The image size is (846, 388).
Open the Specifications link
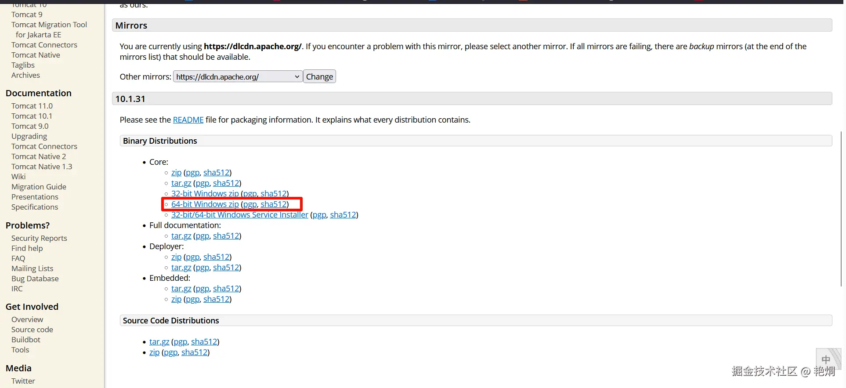35,207
